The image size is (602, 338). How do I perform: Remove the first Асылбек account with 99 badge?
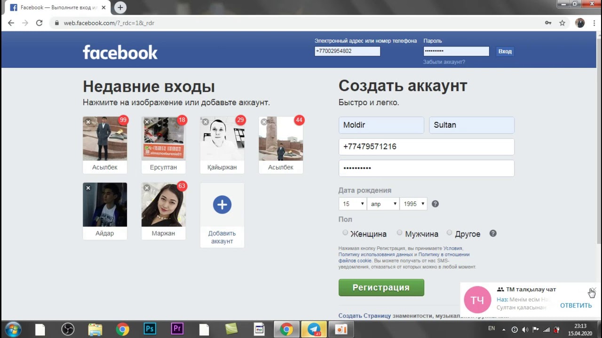(x=88, y=122)
